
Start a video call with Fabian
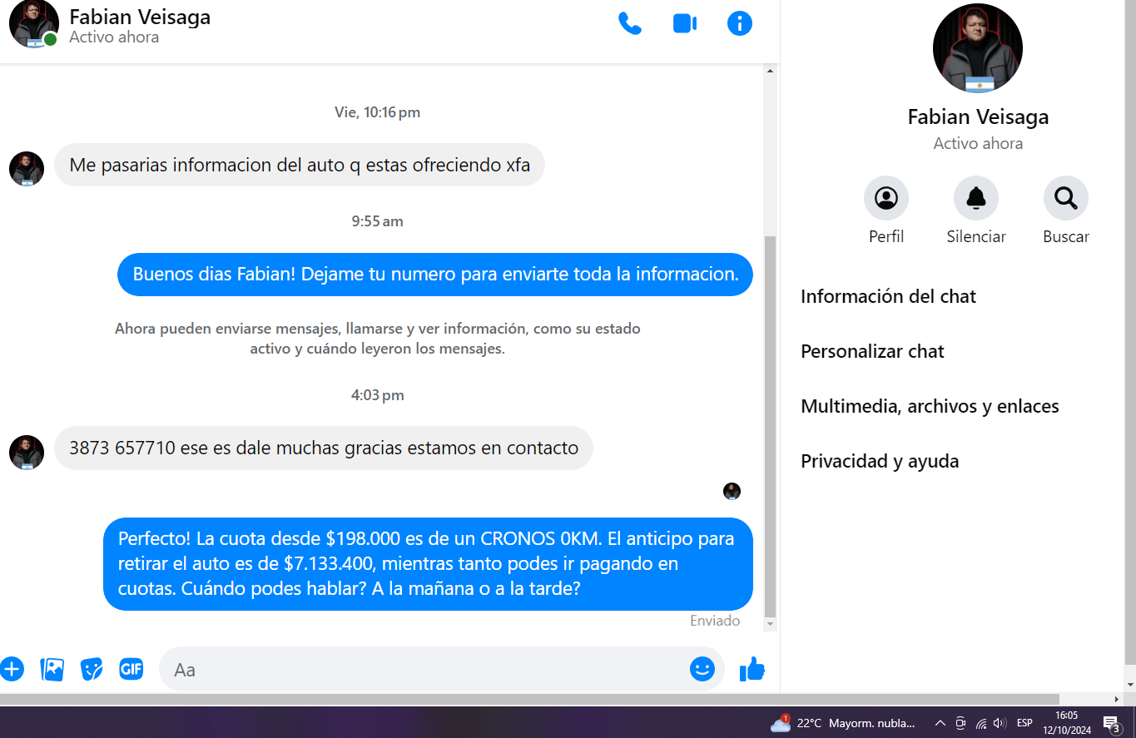684,23
